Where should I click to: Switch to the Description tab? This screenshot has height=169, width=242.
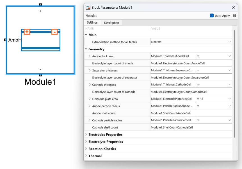pyautogui.click(x=111, y=23)
